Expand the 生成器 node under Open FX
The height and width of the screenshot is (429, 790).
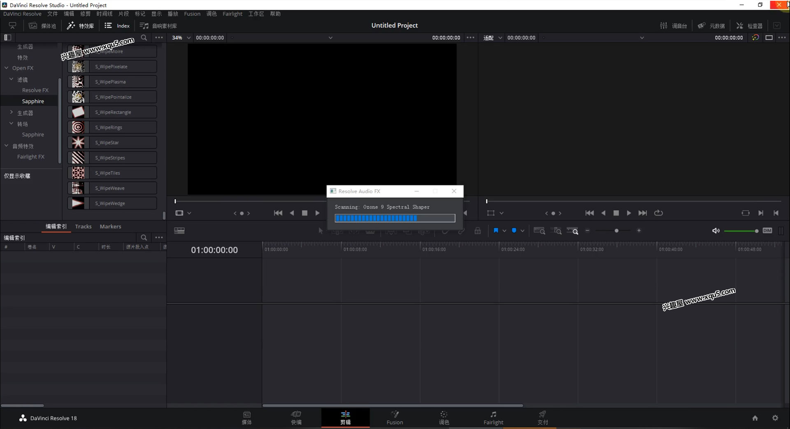11,112
